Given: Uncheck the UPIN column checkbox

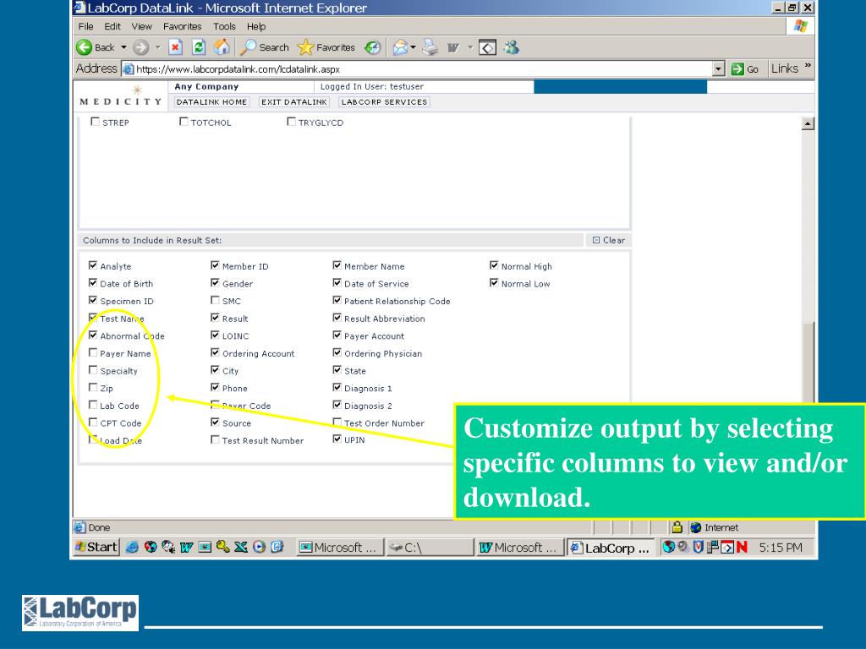Looking at the screenshot, I should point(337,439).
